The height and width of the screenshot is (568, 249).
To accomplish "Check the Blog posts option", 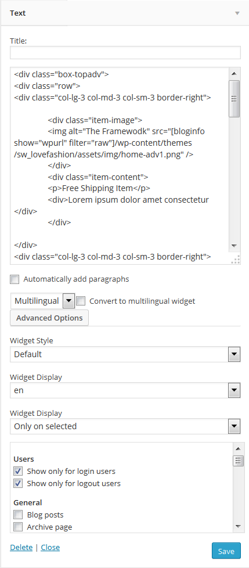I will pos(18,515).
